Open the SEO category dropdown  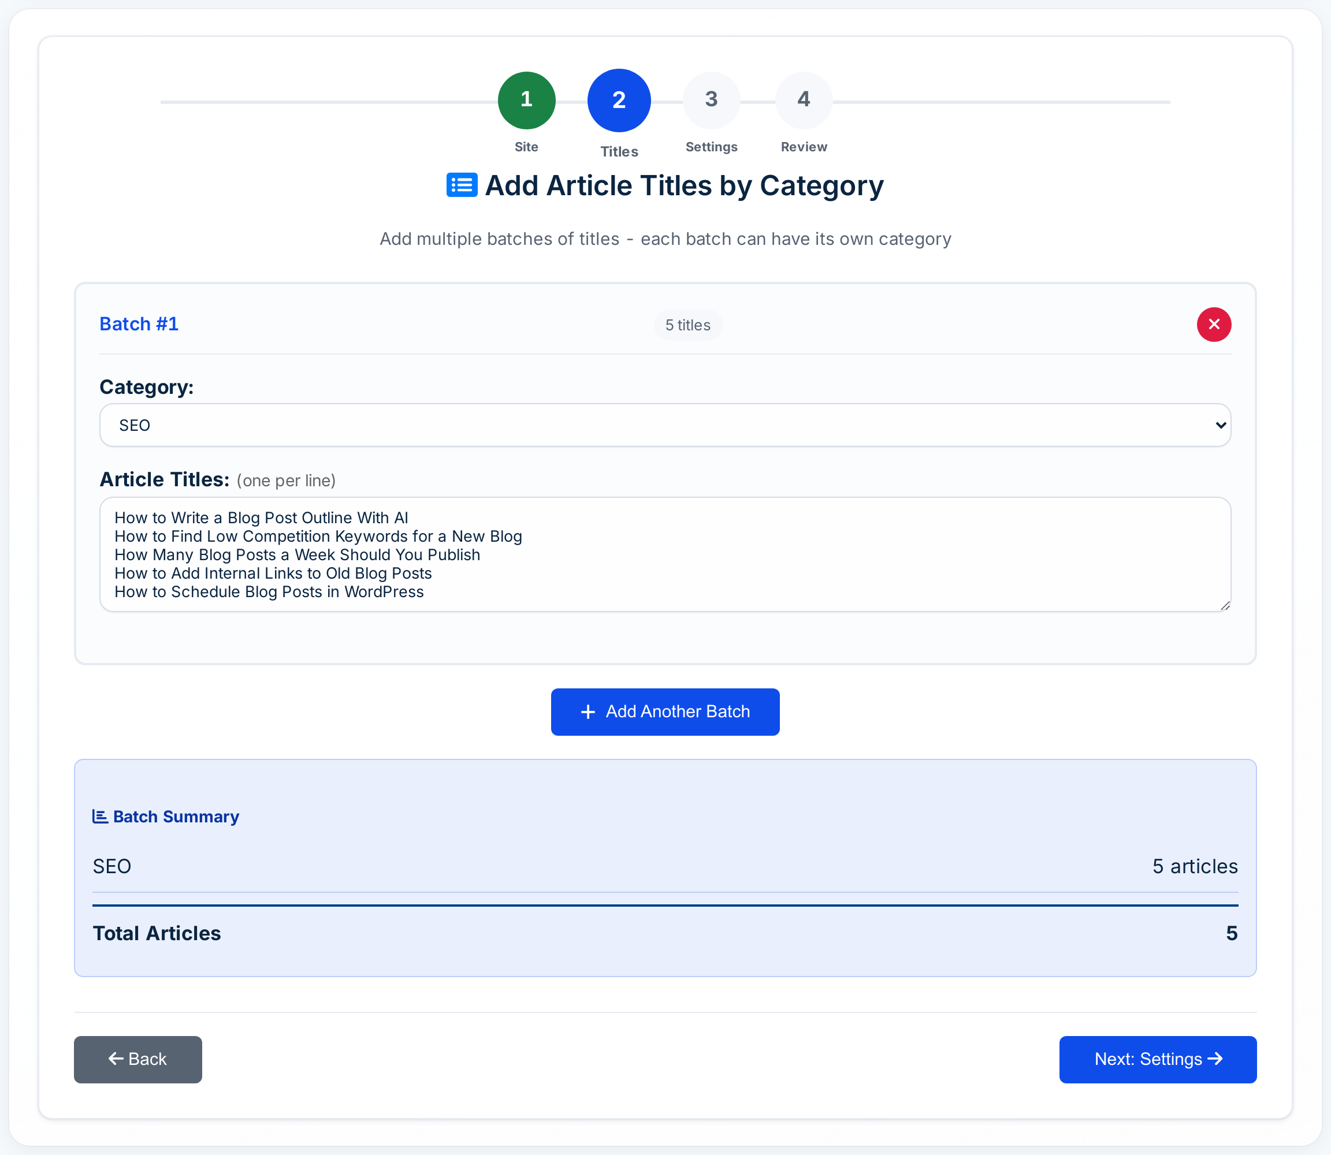(x=665, y=426)
